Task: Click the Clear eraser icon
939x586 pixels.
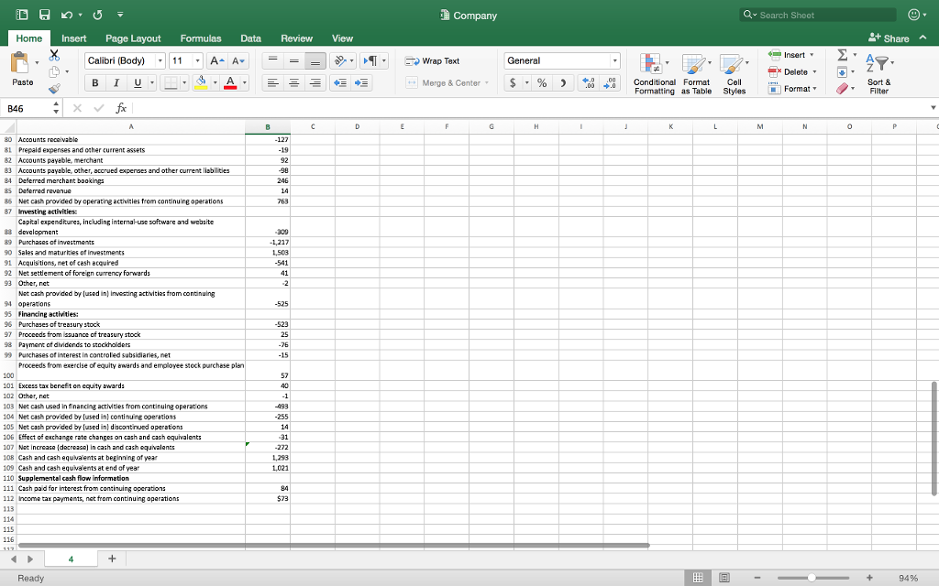Action: [842, 89]
